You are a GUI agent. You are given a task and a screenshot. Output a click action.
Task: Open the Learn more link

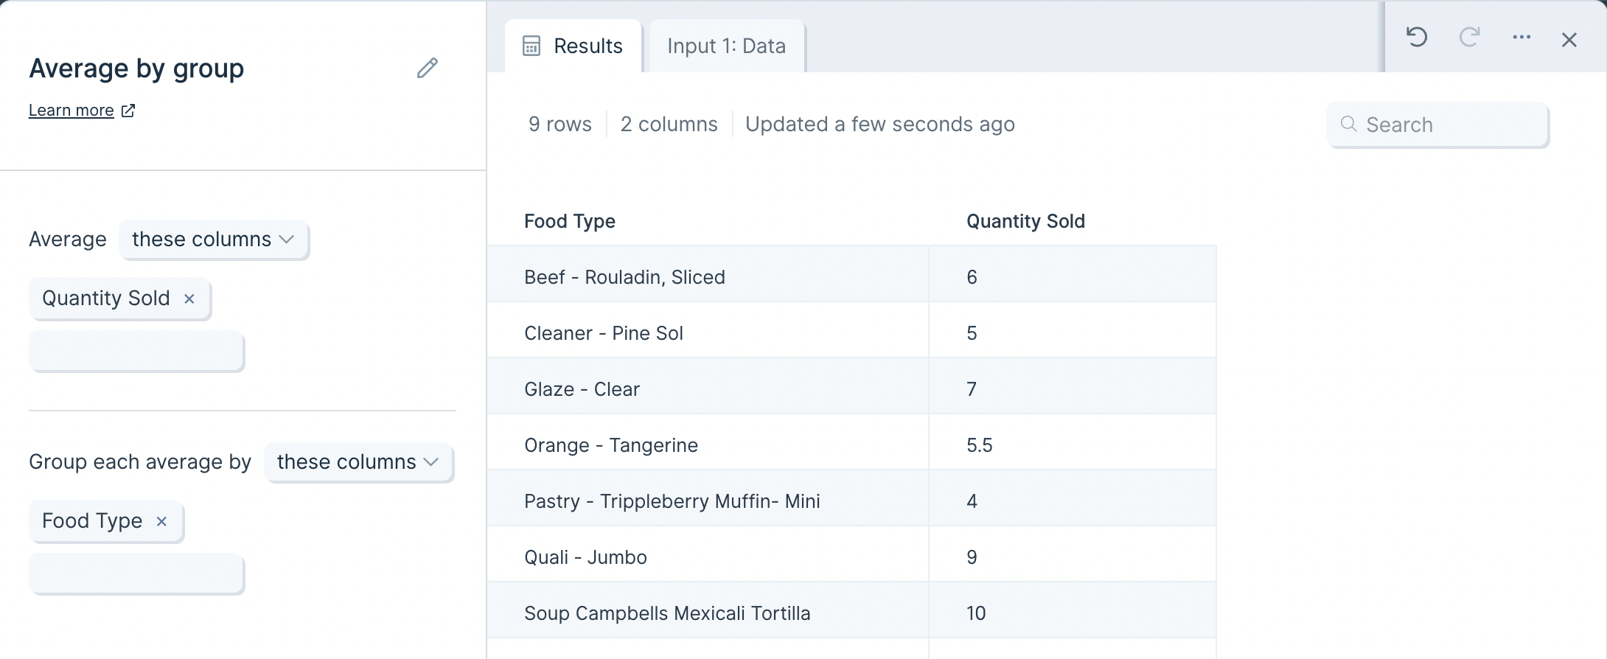click(x=72, y=111)
